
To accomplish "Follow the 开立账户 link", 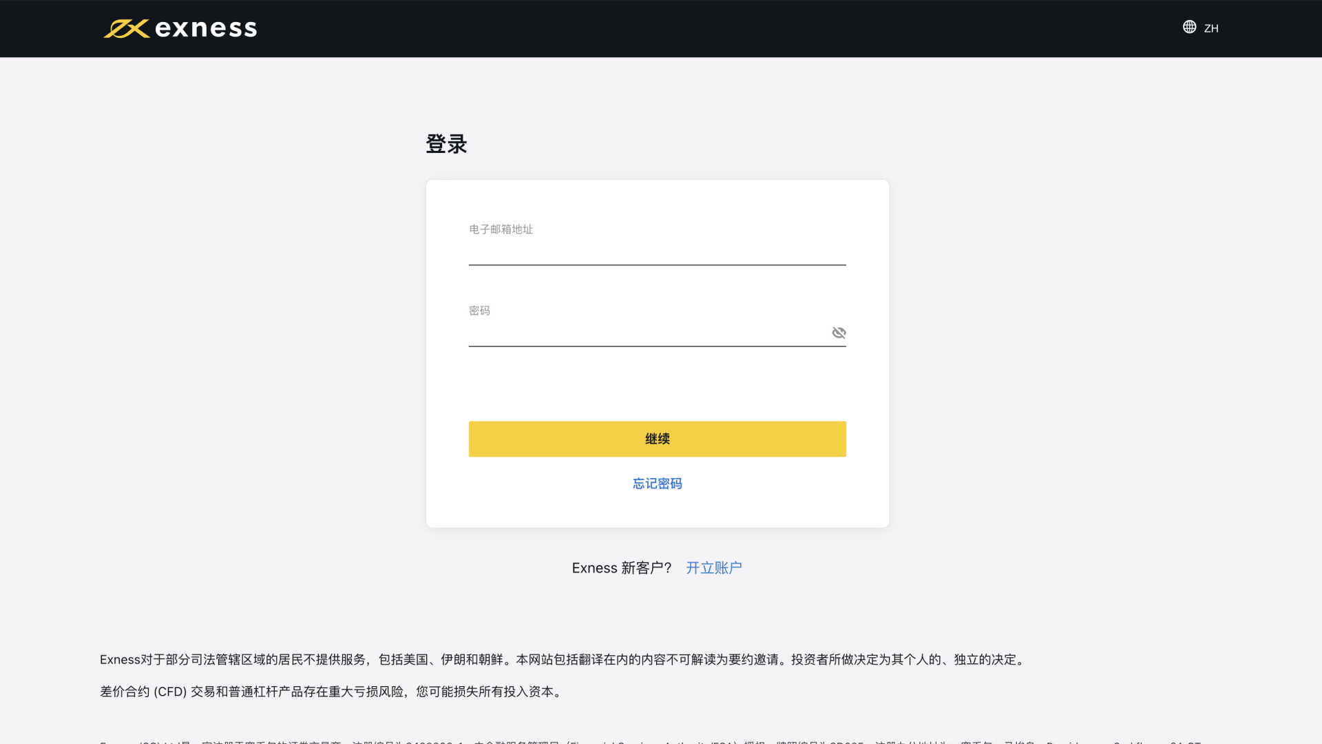I will click(713, 568).
